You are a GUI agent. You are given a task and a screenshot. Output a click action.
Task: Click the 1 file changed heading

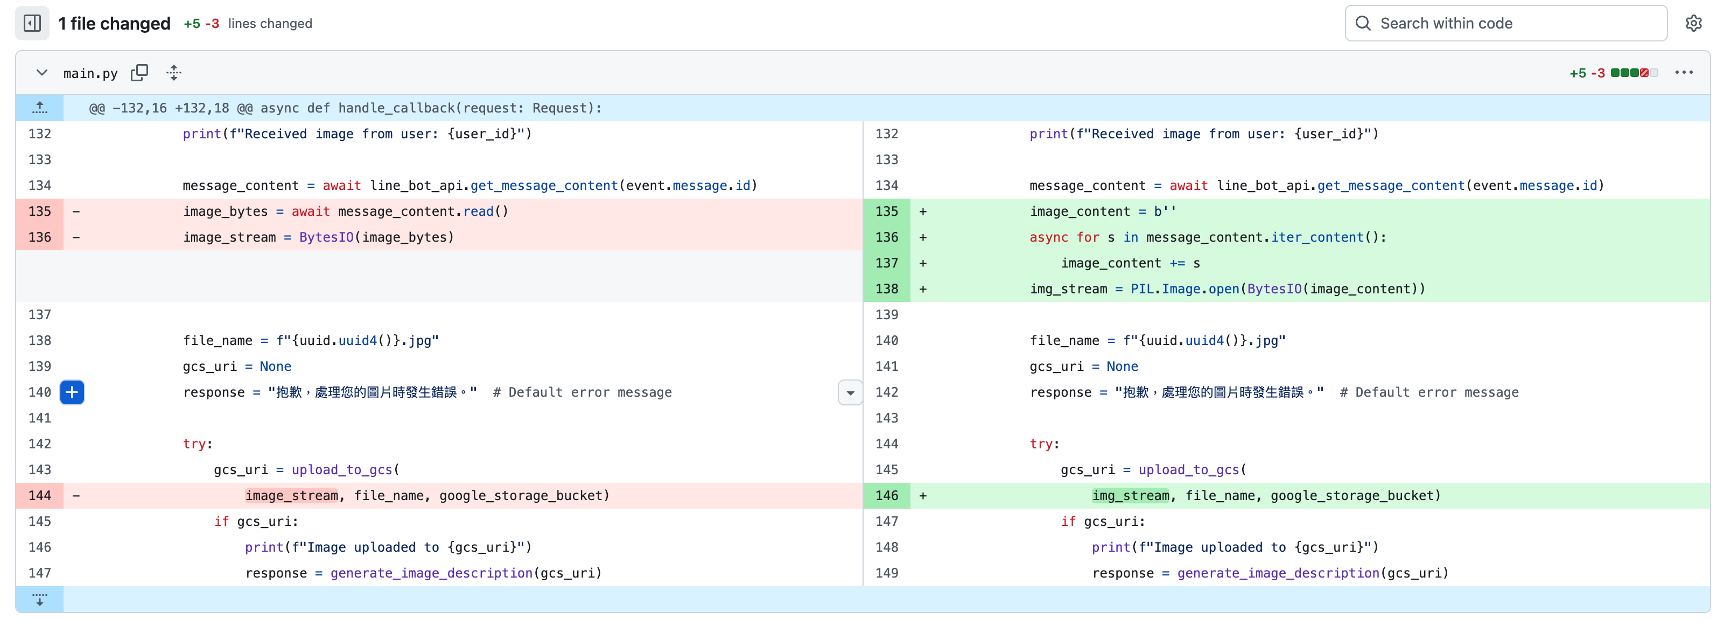click(x=115, y=24)
